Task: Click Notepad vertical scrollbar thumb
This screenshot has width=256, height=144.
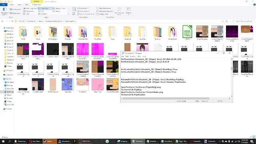Action: 232,68
